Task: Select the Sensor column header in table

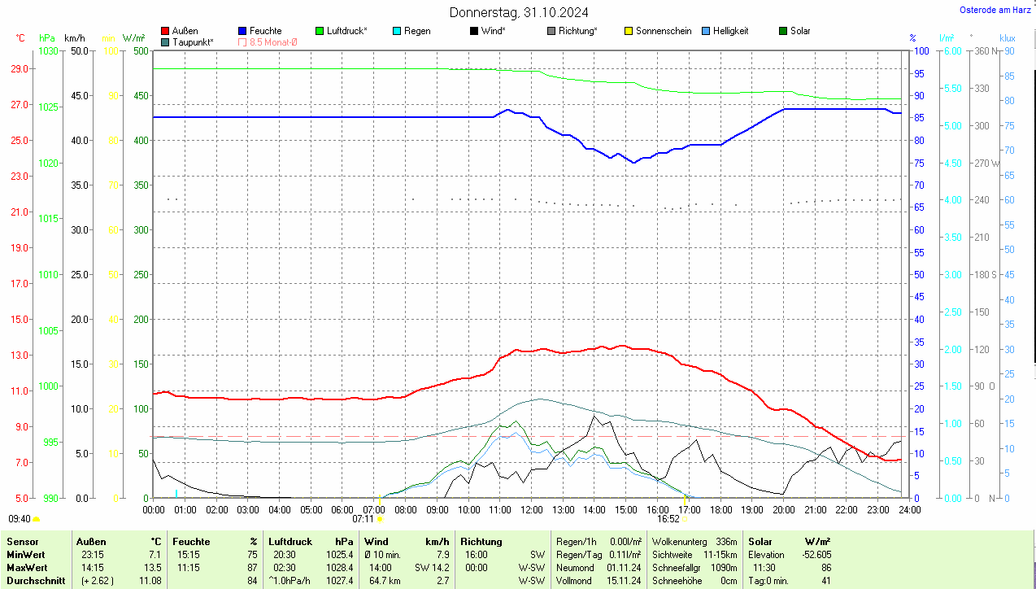Action: 22,542
